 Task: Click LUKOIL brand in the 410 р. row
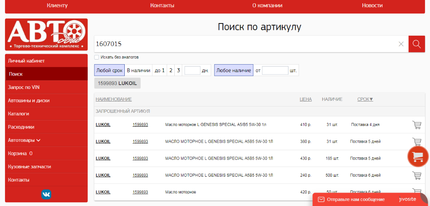point(103,125)
